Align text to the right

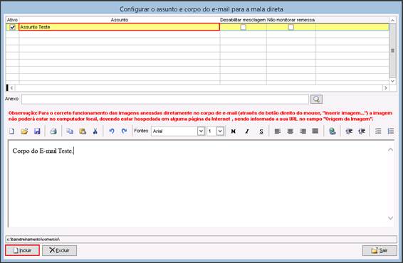click(x=303, y=131)
